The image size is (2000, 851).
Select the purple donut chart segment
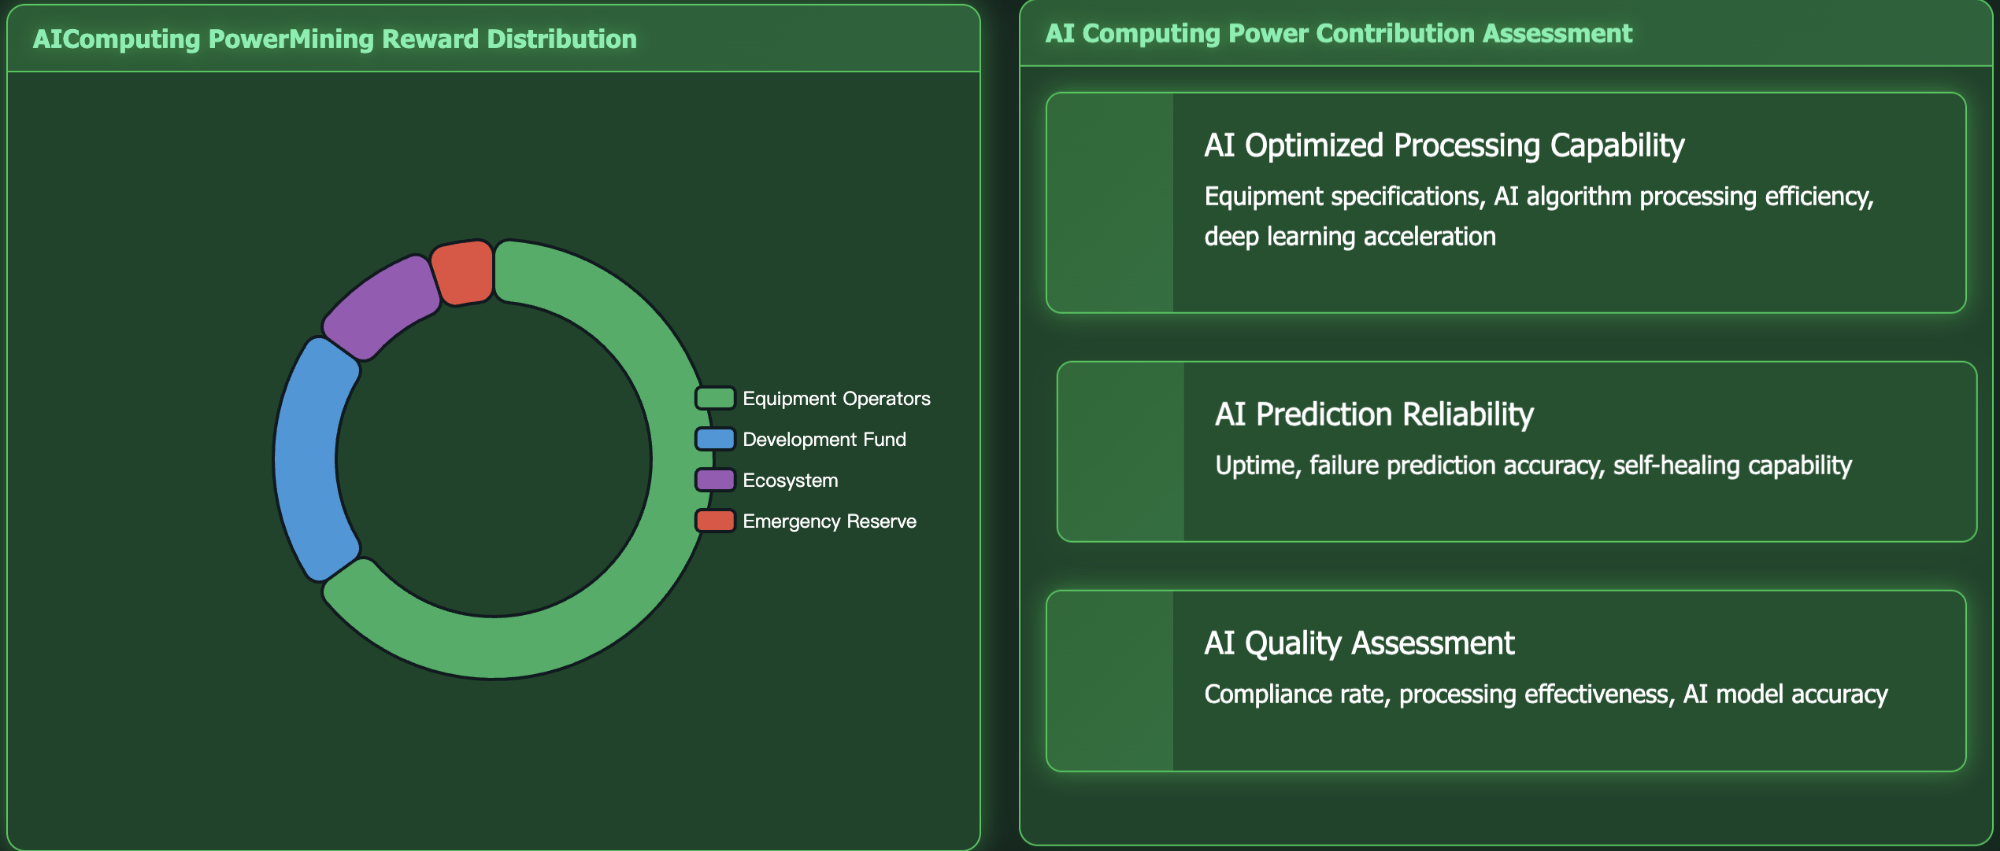[382, 307]
